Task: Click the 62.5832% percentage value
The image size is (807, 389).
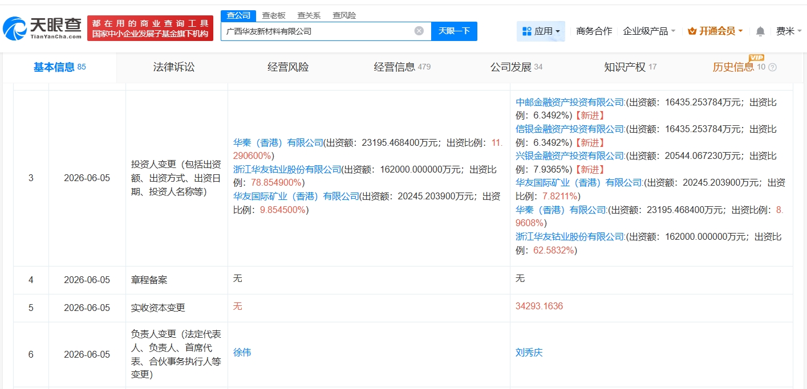Action: pyautogui.click(x=554, y=250)
